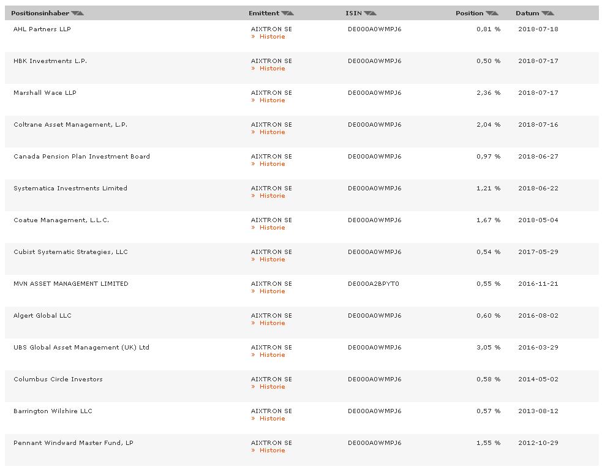This screenshot has height=467, width=602.
Task: Click the up sort arrow beside Datum
Action: tap(551, 13)
